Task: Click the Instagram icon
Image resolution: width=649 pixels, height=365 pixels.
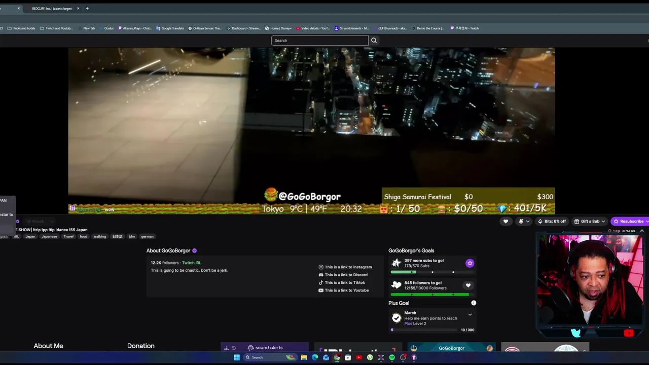Action: [x=321, y=267]
